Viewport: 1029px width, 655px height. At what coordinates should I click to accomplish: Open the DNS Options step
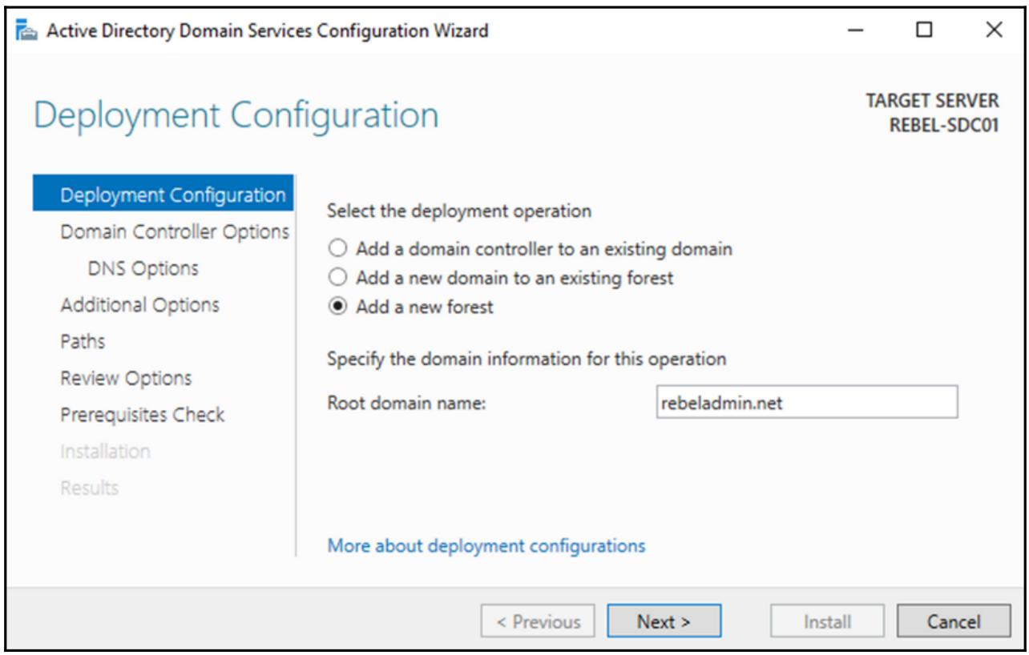pyautogui.click(x=143, y=268)
